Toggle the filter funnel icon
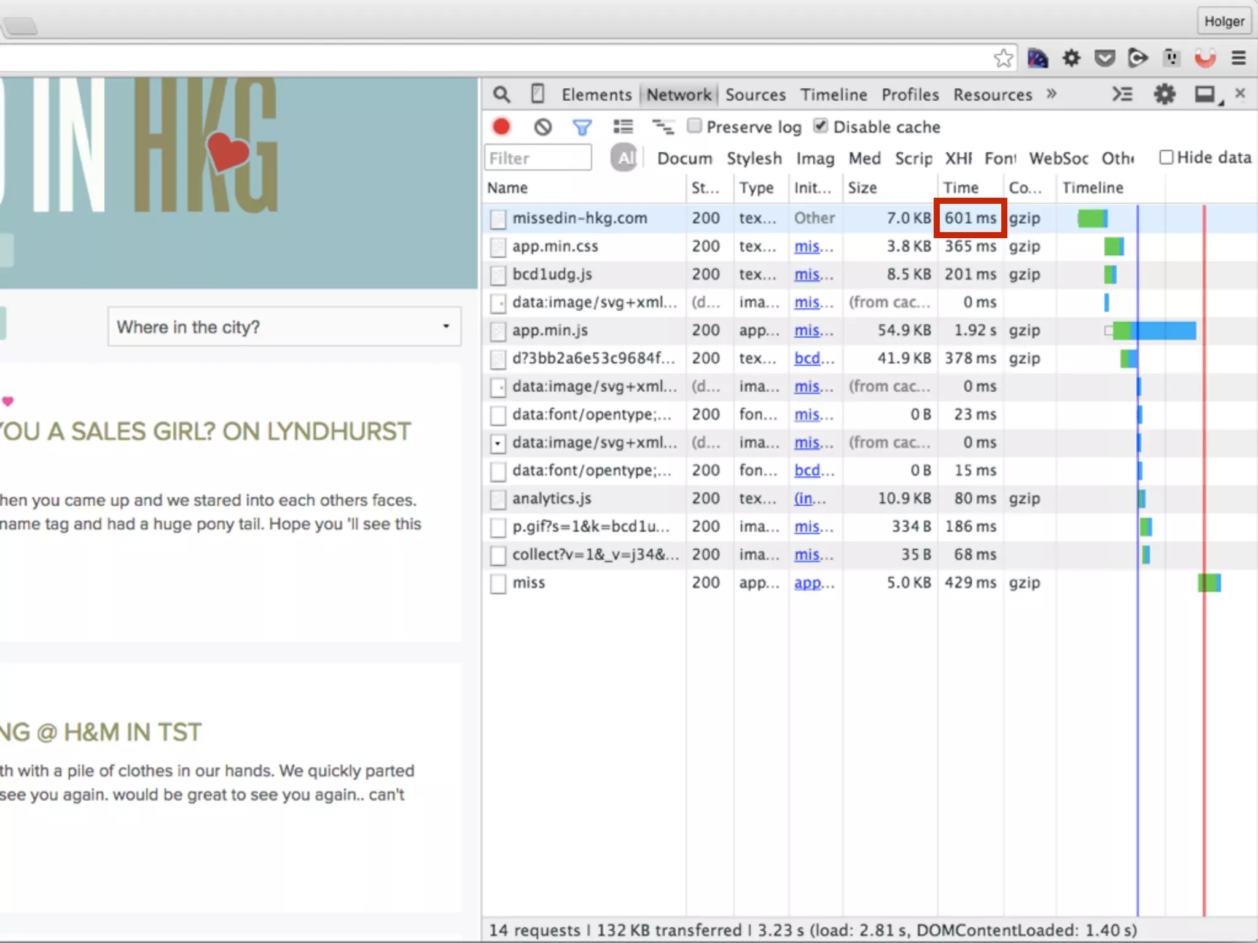1258x943 pixels. click(x=582, y=127)
